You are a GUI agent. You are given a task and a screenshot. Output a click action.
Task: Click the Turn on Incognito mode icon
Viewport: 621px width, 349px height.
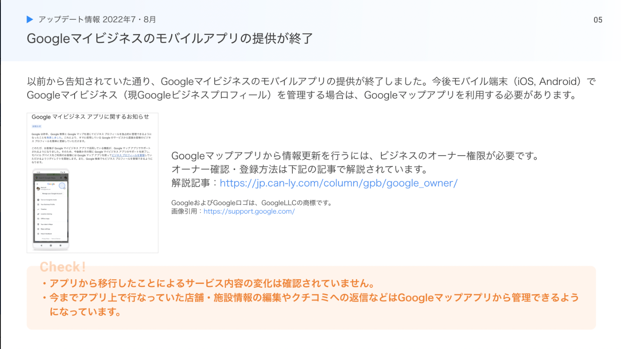coord(38,200)
